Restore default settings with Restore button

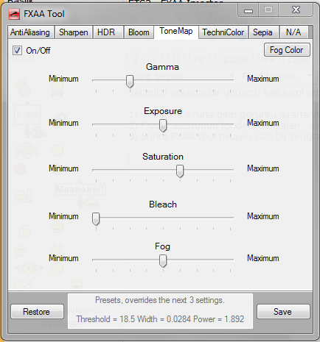[x=37, y=312]
